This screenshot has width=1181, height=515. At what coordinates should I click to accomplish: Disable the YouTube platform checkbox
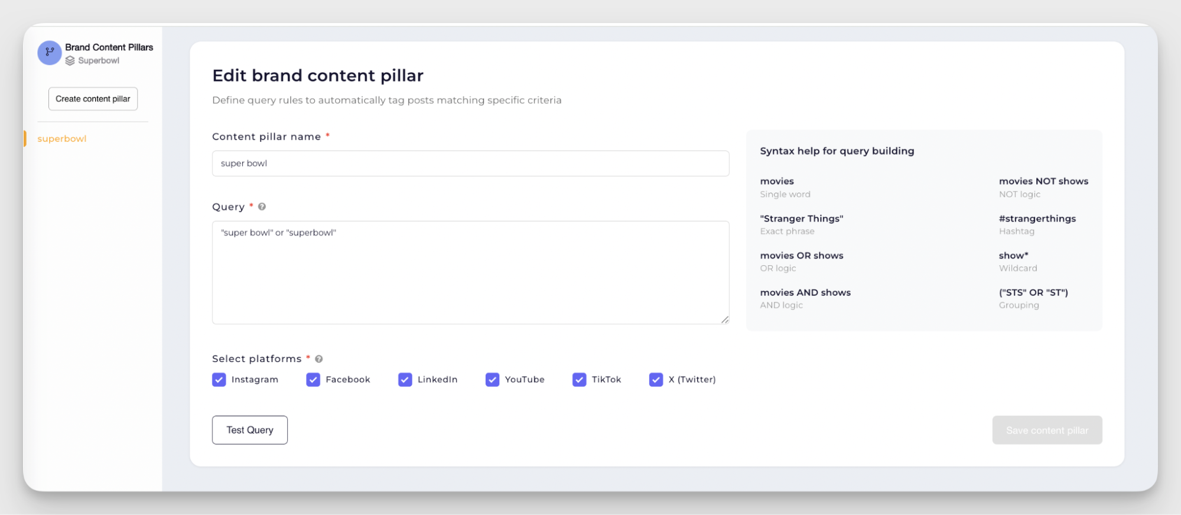coord(492,380)
